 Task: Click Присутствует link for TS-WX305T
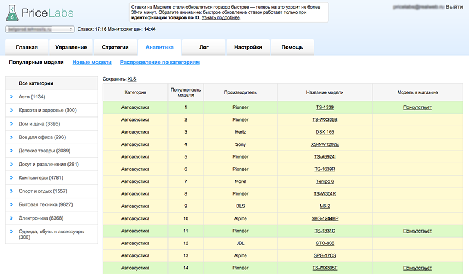pos(417,268)
